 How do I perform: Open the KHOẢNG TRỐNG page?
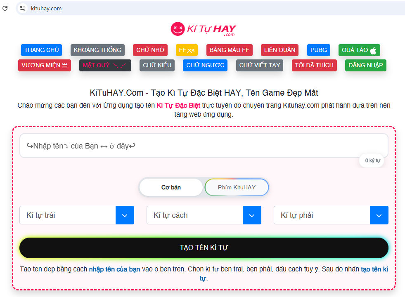(97, 50)
